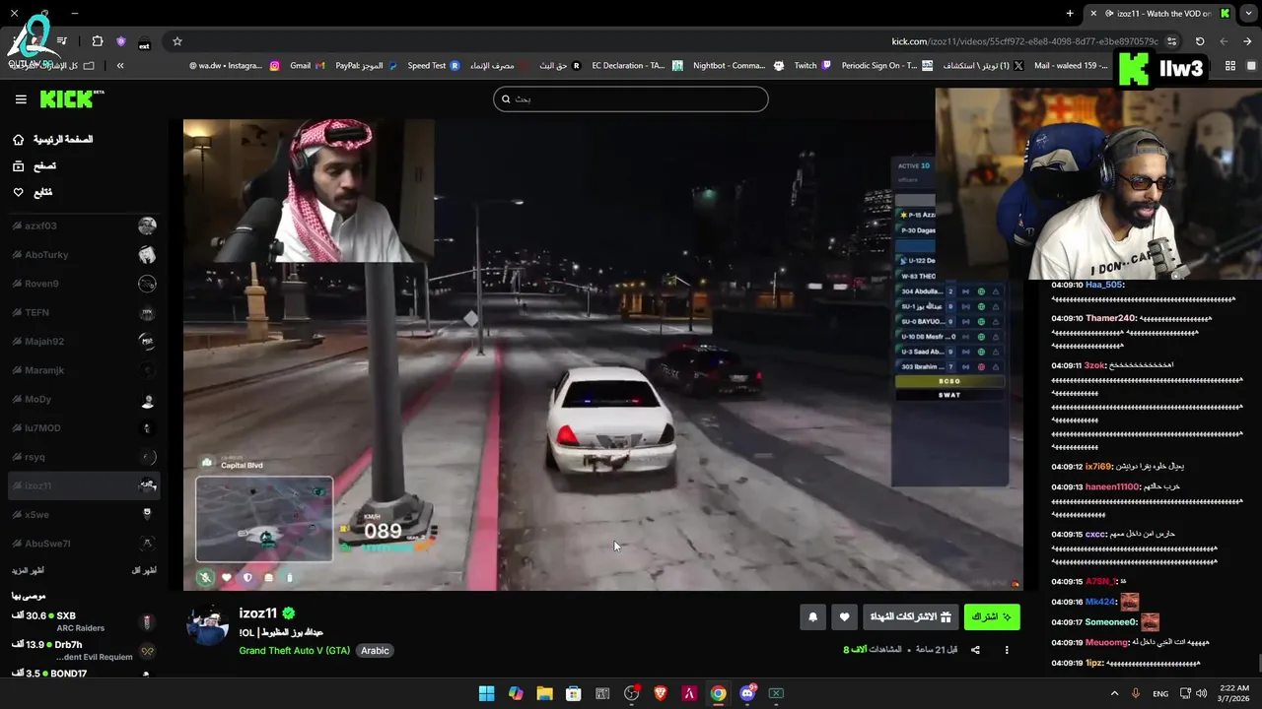Open the Kick hamburger menu
The width and height of the screenshot is (1262, 709).
point(21,99)
